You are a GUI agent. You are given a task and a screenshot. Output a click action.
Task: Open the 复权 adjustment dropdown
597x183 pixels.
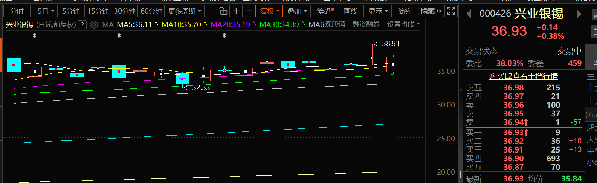[270, 11]
